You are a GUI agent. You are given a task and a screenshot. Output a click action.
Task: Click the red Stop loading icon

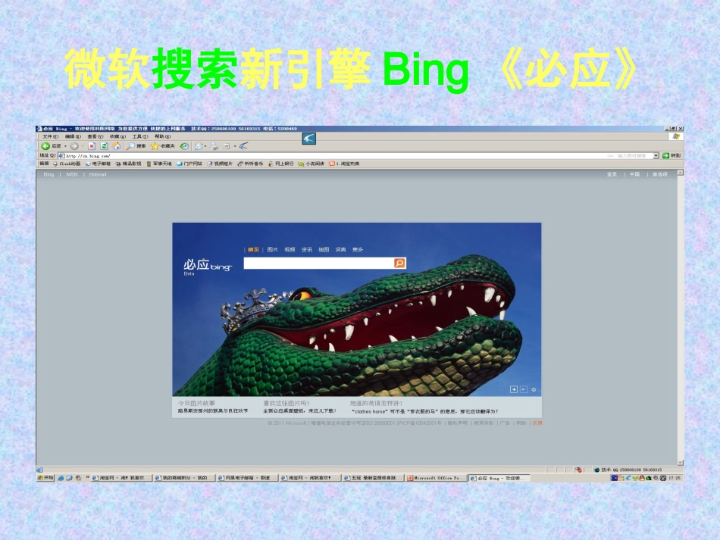click(x=92, y=146)
